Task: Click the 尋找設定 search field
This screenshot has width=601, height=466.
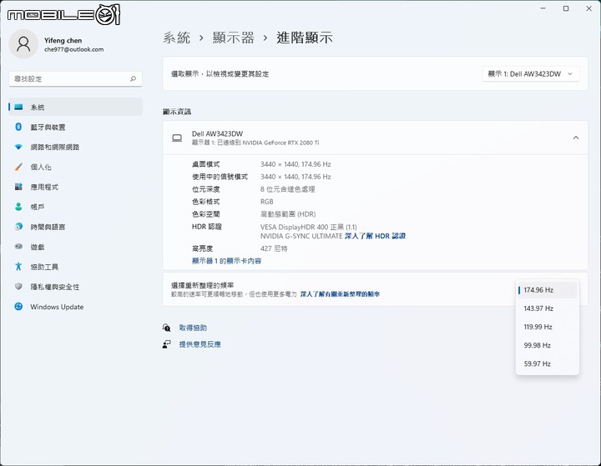Action: point(75,79)
